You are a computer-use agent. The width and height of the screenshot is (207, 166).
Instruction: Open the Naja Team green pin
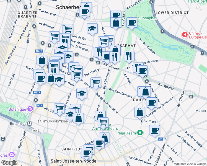[x=140, y=133]
